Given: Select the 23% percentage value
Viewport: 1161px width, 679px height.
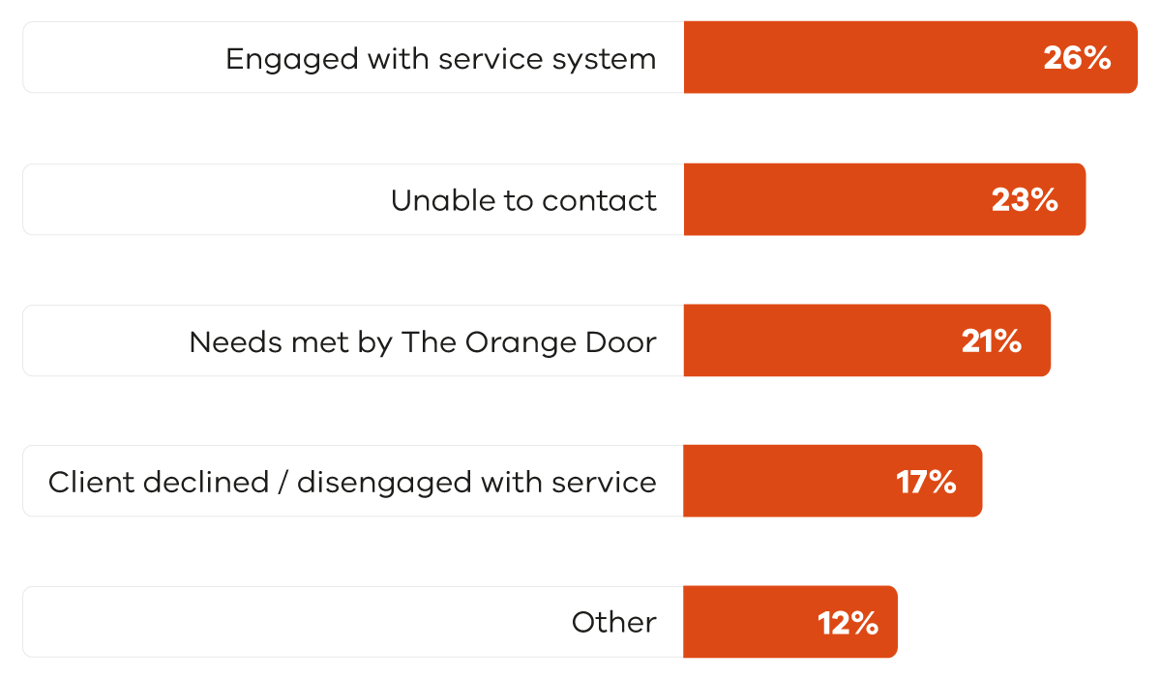Looking at the screenshot, I should pos(1024,200).
